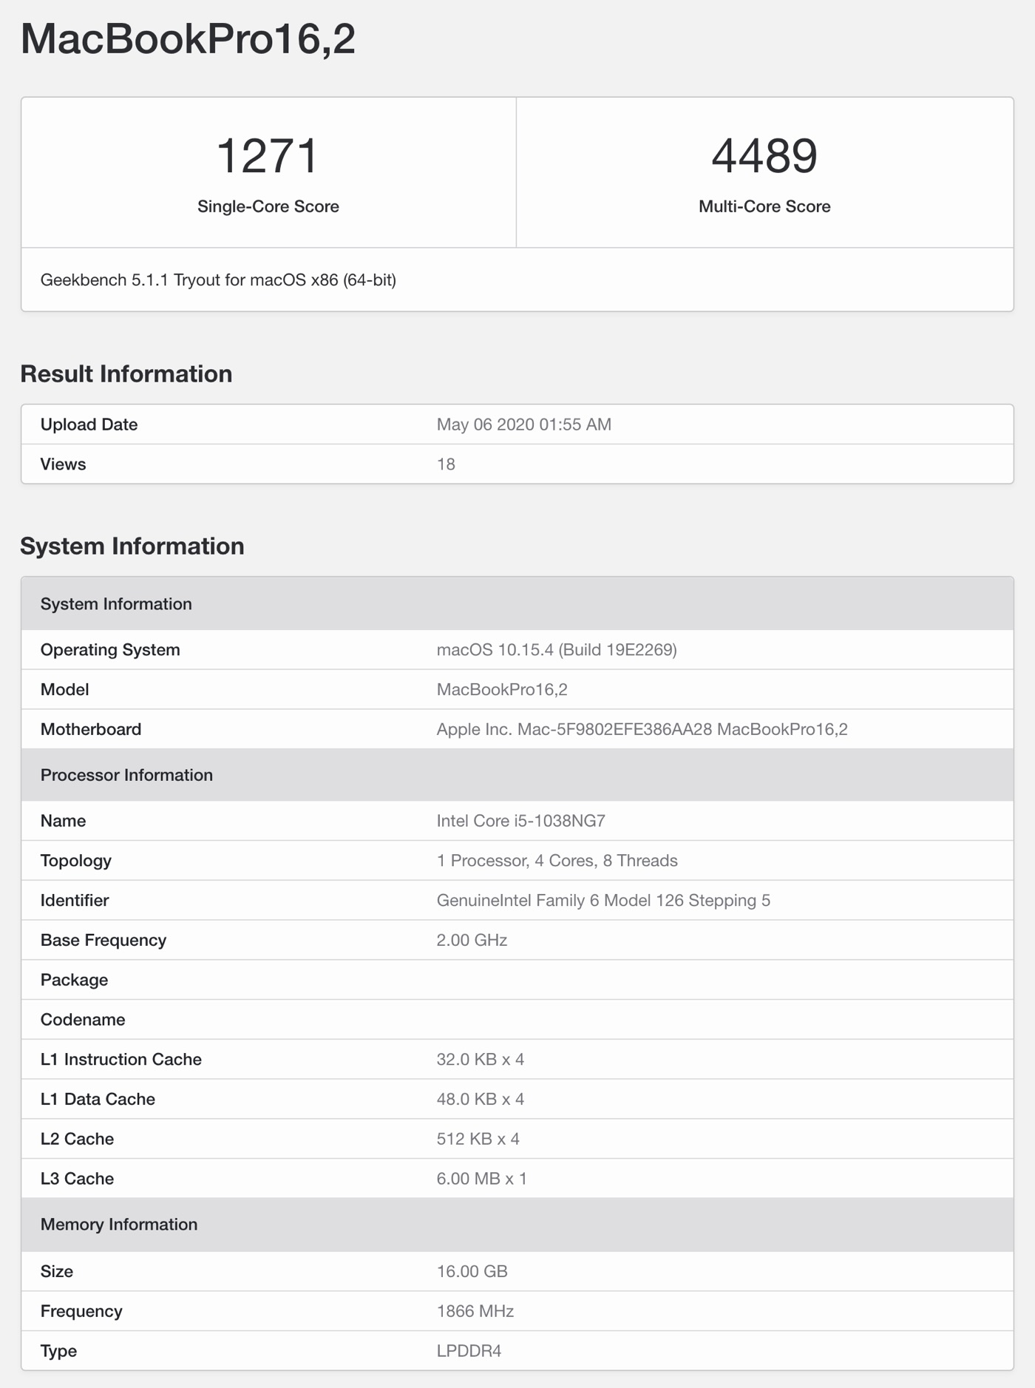
Task: Click the 1271 single-core score
Action: (268, 156)
